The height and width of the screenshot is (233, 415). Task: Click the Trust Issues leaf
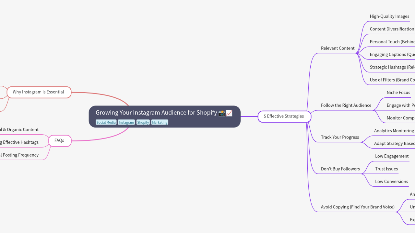[x=386, y=169]
